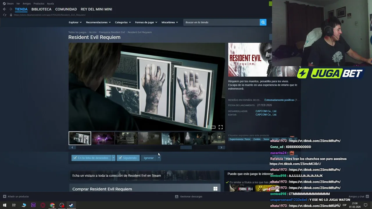Click the downloads icon by Gestionar descargas
This screenshot has height=209, width=372.
(x=177, y=197)
